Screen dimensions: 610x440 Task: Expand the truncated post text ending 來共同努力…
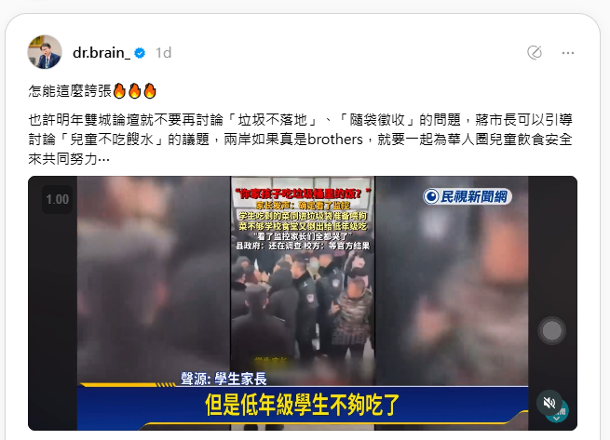click(x=69, y=158)
